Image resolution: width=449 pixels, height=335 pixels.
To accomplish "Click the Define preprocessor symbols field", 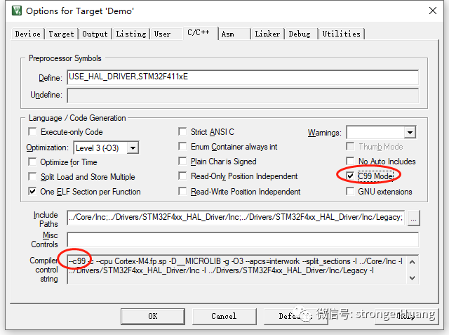I will point(243,77).
